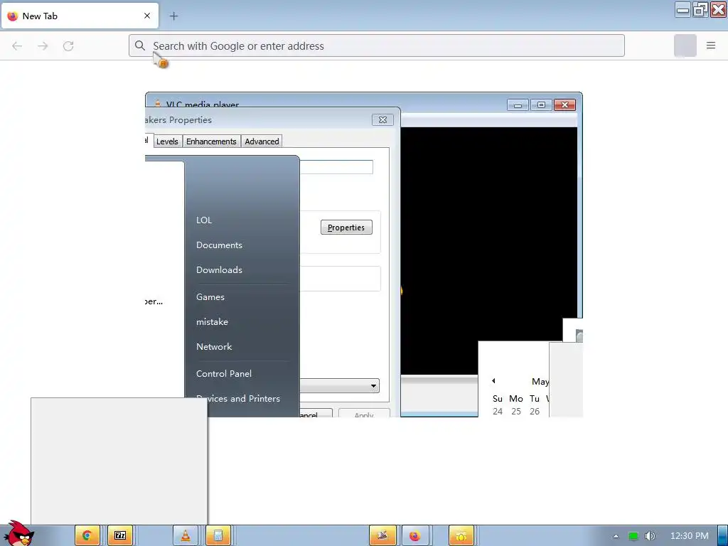Maximize the VLC media player window
The height and width of the screenshot is (546, 728).
point(541,105)
